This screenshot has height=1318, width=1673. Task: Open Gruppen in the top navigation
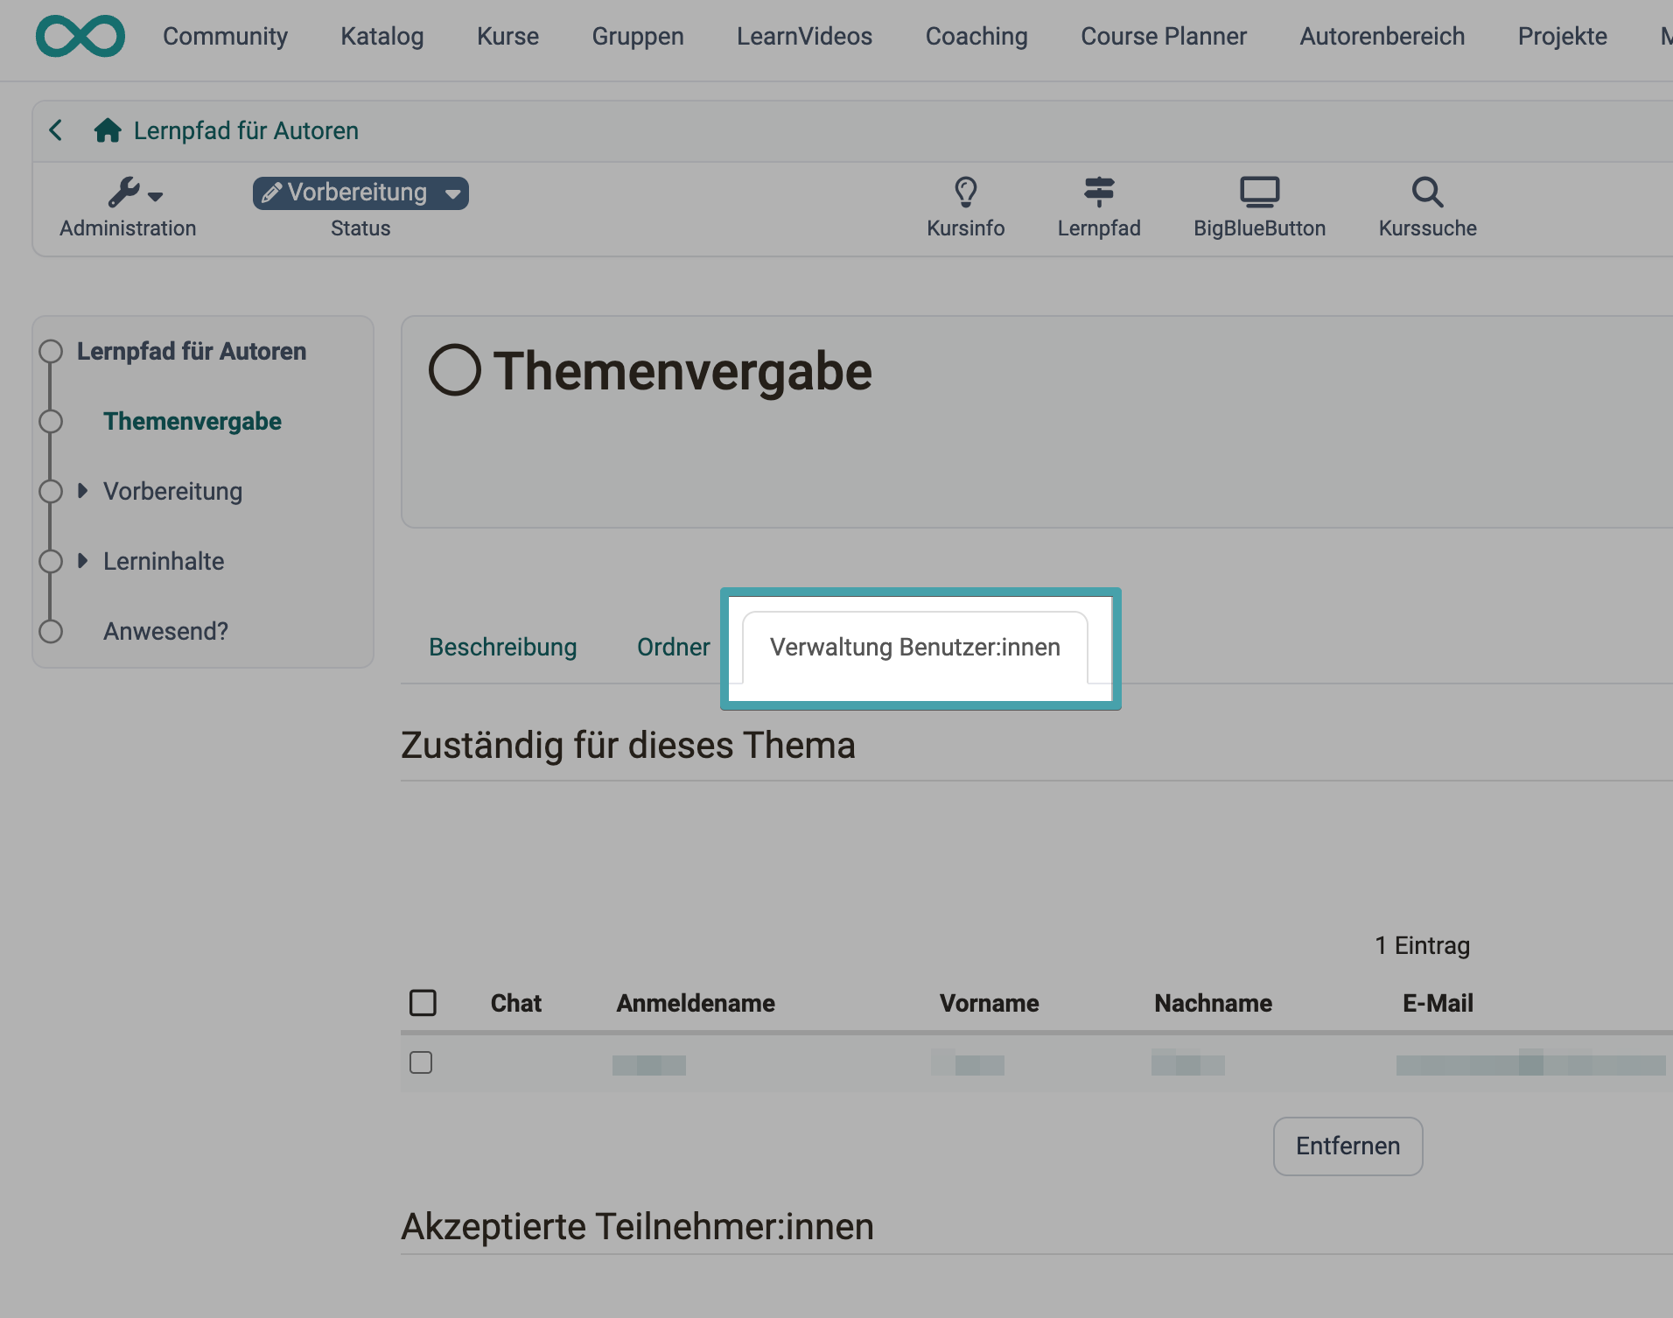[x=638, y=36]
